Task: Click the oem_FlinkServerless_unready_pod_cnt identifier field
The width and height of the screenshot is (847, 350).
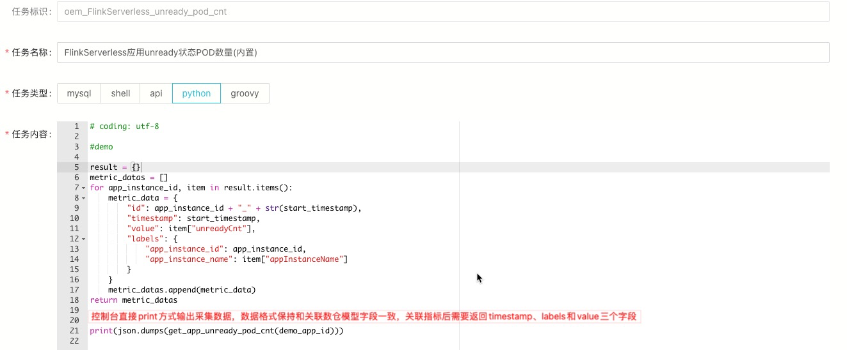Action: coord(442,11)
